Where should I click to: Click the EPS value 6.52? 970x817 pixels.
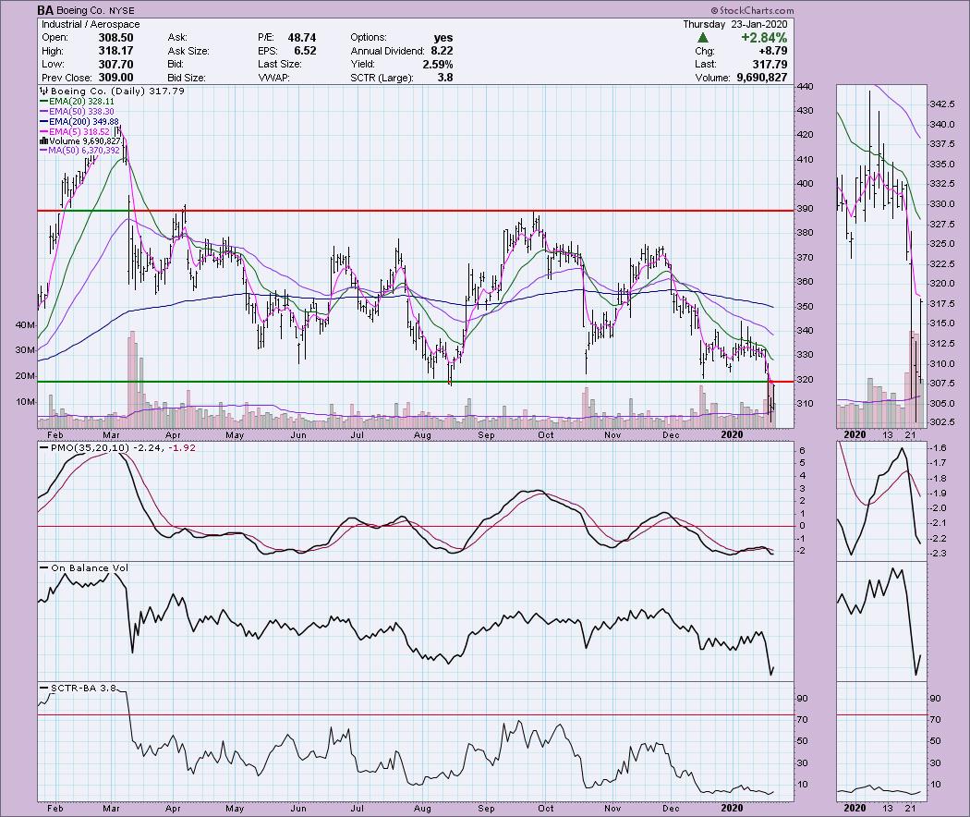click(304, 51)
